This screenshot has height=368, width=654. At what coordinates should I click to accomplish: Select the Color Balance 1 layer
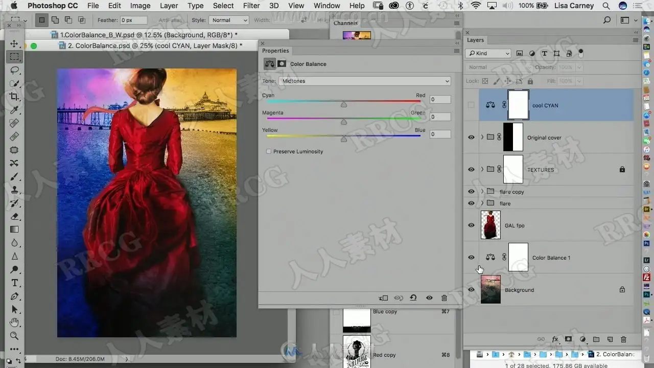[x=549, y=258]
